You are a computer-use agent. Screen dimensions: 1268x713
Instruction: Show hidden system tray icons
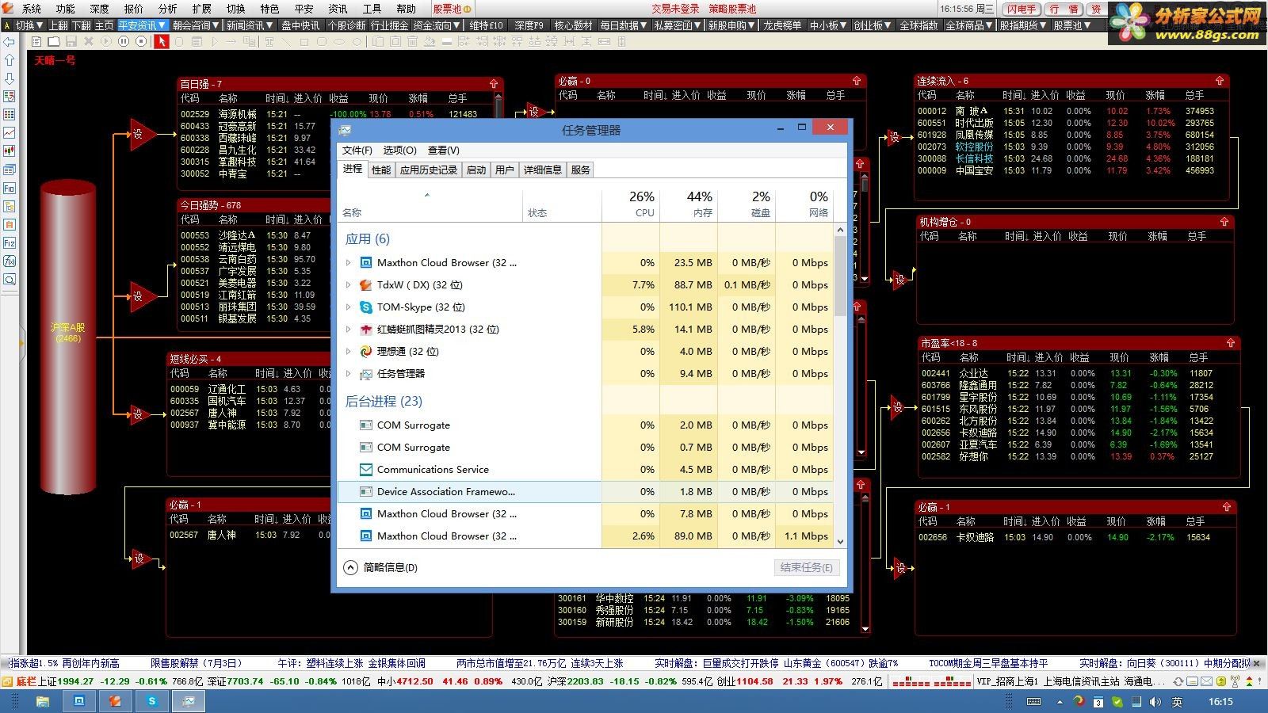1060,702
